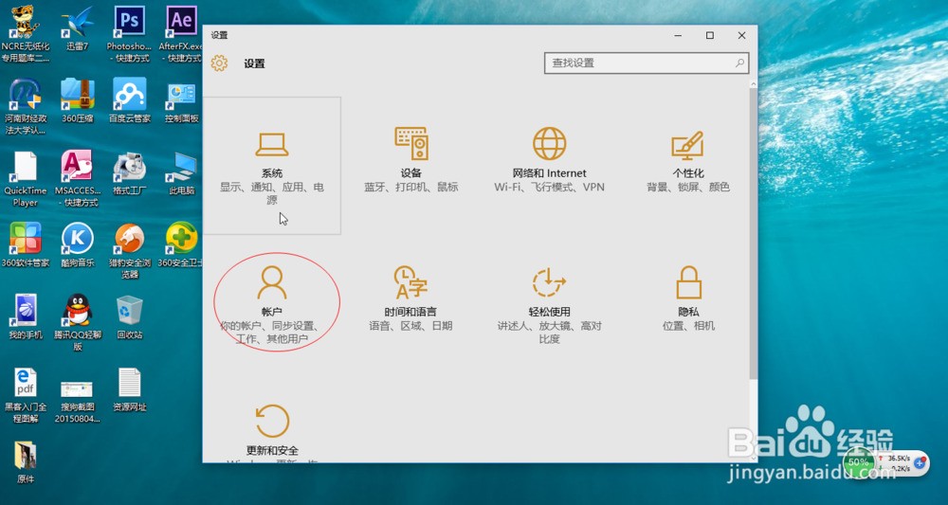This screenshot has width=948, height=505.
Task: Open 网络和 Internet settings
Action: (549, 160)
